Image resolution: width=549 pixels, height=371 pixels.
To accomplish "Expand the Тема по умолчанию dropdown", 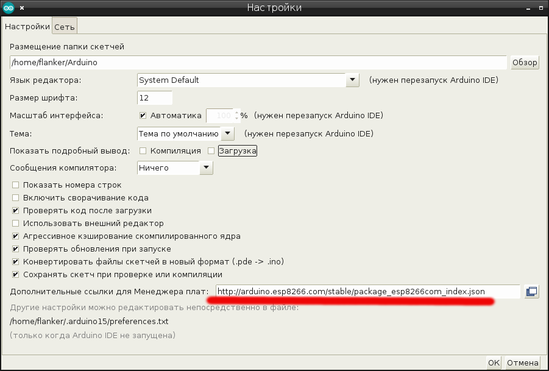I will 186,133.
